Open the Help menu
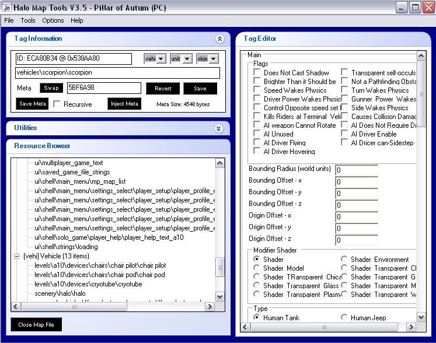The image size is (436, 343). point(76,20)
